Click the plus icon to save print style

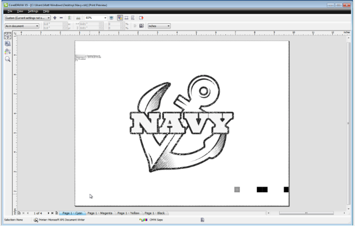55,18
